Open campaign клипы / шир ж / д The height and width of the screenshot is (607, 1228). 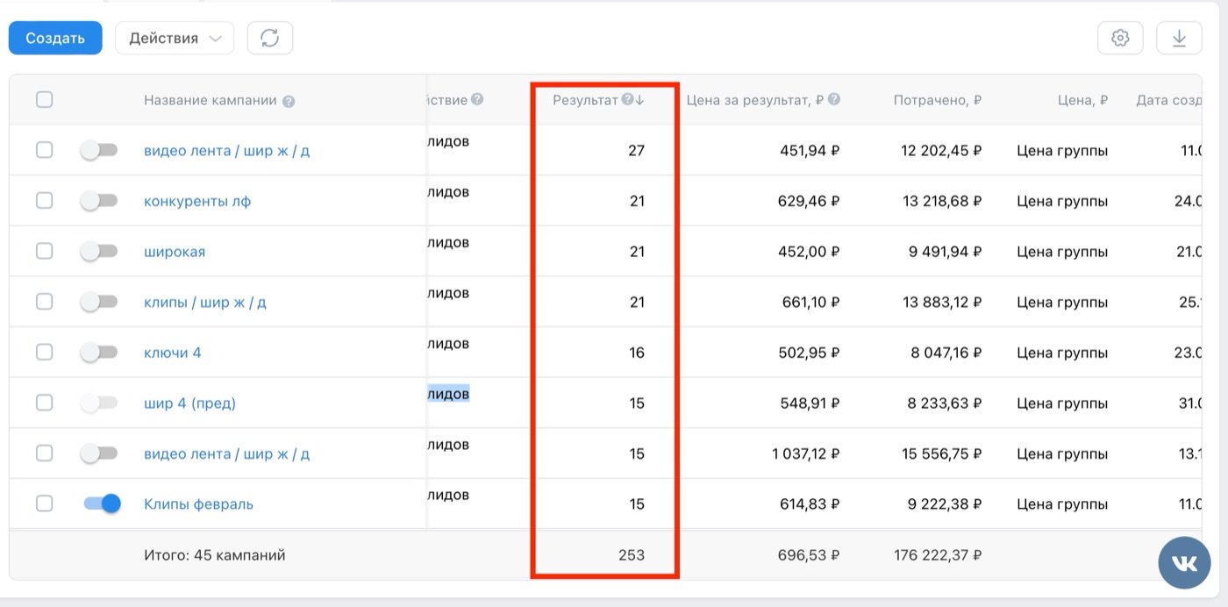coord(205,302)
